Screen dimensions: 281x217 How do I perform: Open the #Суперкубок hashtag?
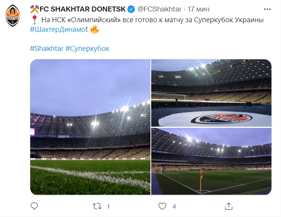tap(88, 49)
